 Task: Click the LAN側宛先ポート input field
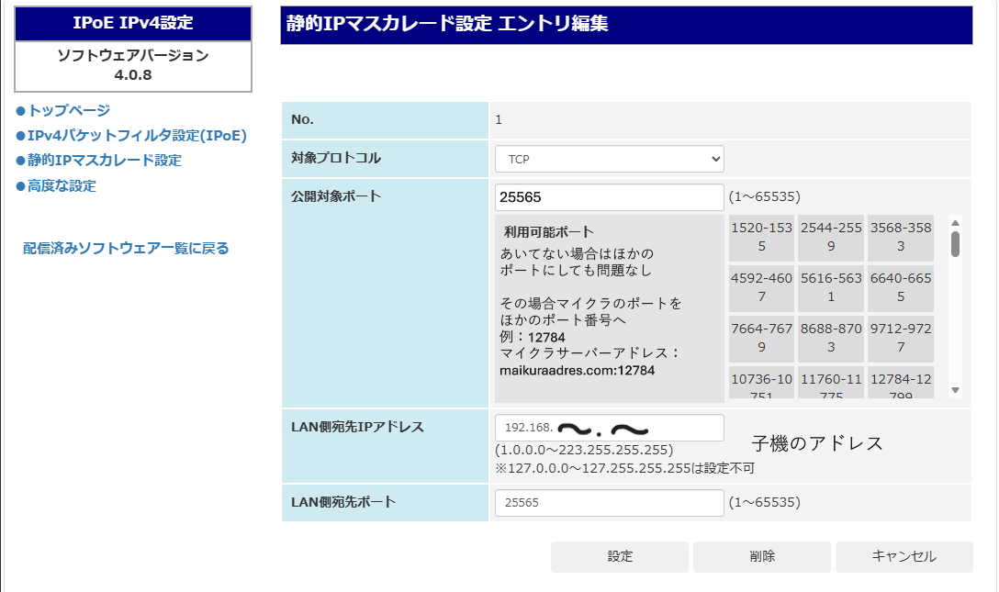tap(609, 503)
